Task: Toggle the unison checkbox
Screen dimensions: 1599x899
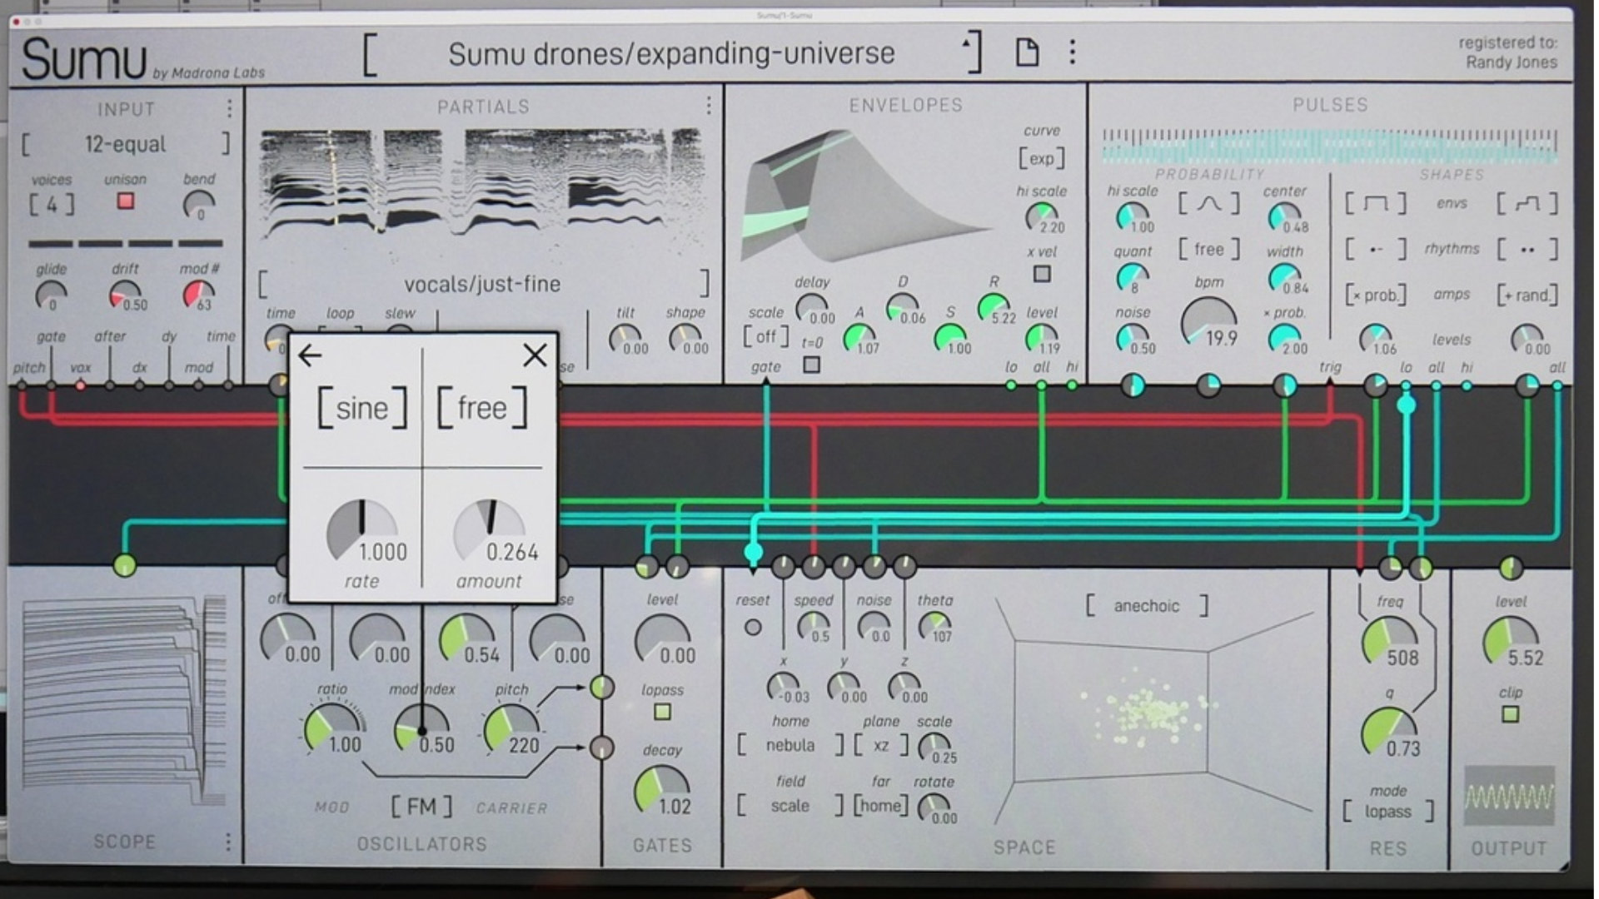Action: coord(126,201)
